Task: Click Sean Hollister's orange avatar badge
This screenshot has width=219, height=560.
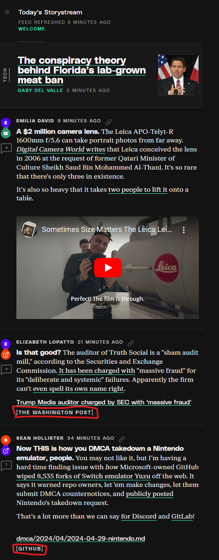Action: (6, 440)
